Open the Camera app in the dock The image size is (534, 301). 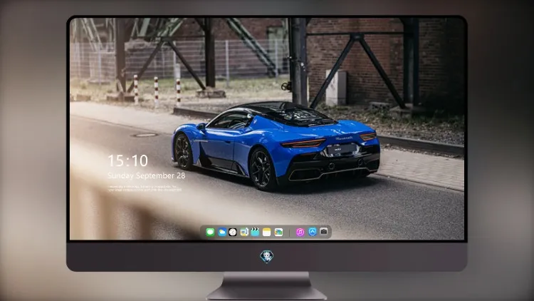(x=324, y=232)
